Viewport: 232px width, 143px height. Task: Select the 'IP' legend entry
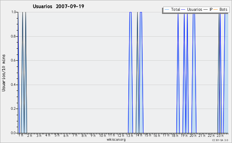click(x=211, y=9)
